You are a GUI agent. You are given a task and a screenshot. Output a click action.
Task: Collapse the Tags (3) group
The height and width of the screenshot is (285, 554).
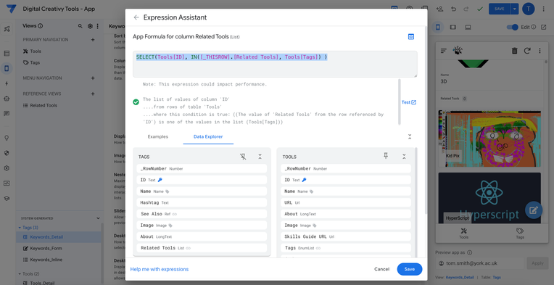(x=20, y=228)
